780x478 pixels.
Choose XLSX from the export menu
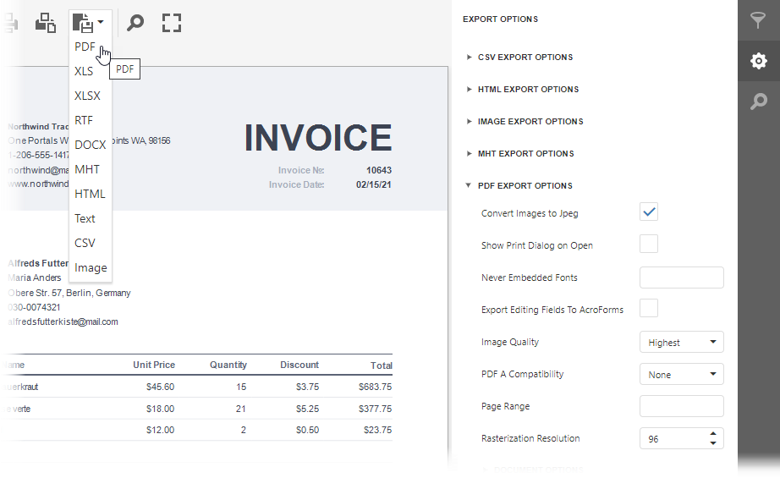click(x=87, y=96)
